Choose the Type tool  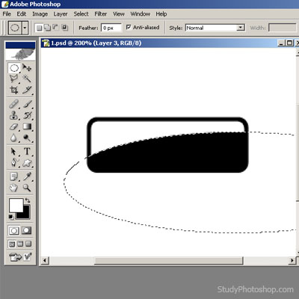(27, 152)
